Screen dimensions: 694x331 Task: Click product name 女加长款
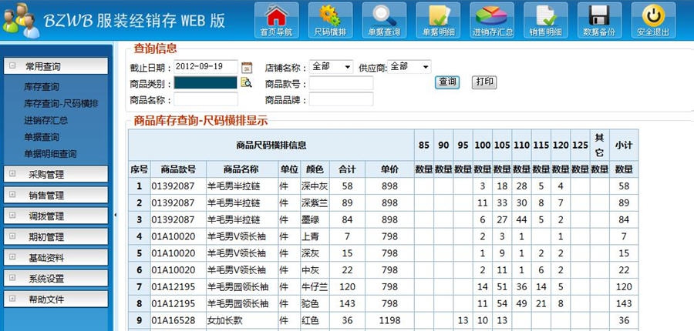coord(225,320)
